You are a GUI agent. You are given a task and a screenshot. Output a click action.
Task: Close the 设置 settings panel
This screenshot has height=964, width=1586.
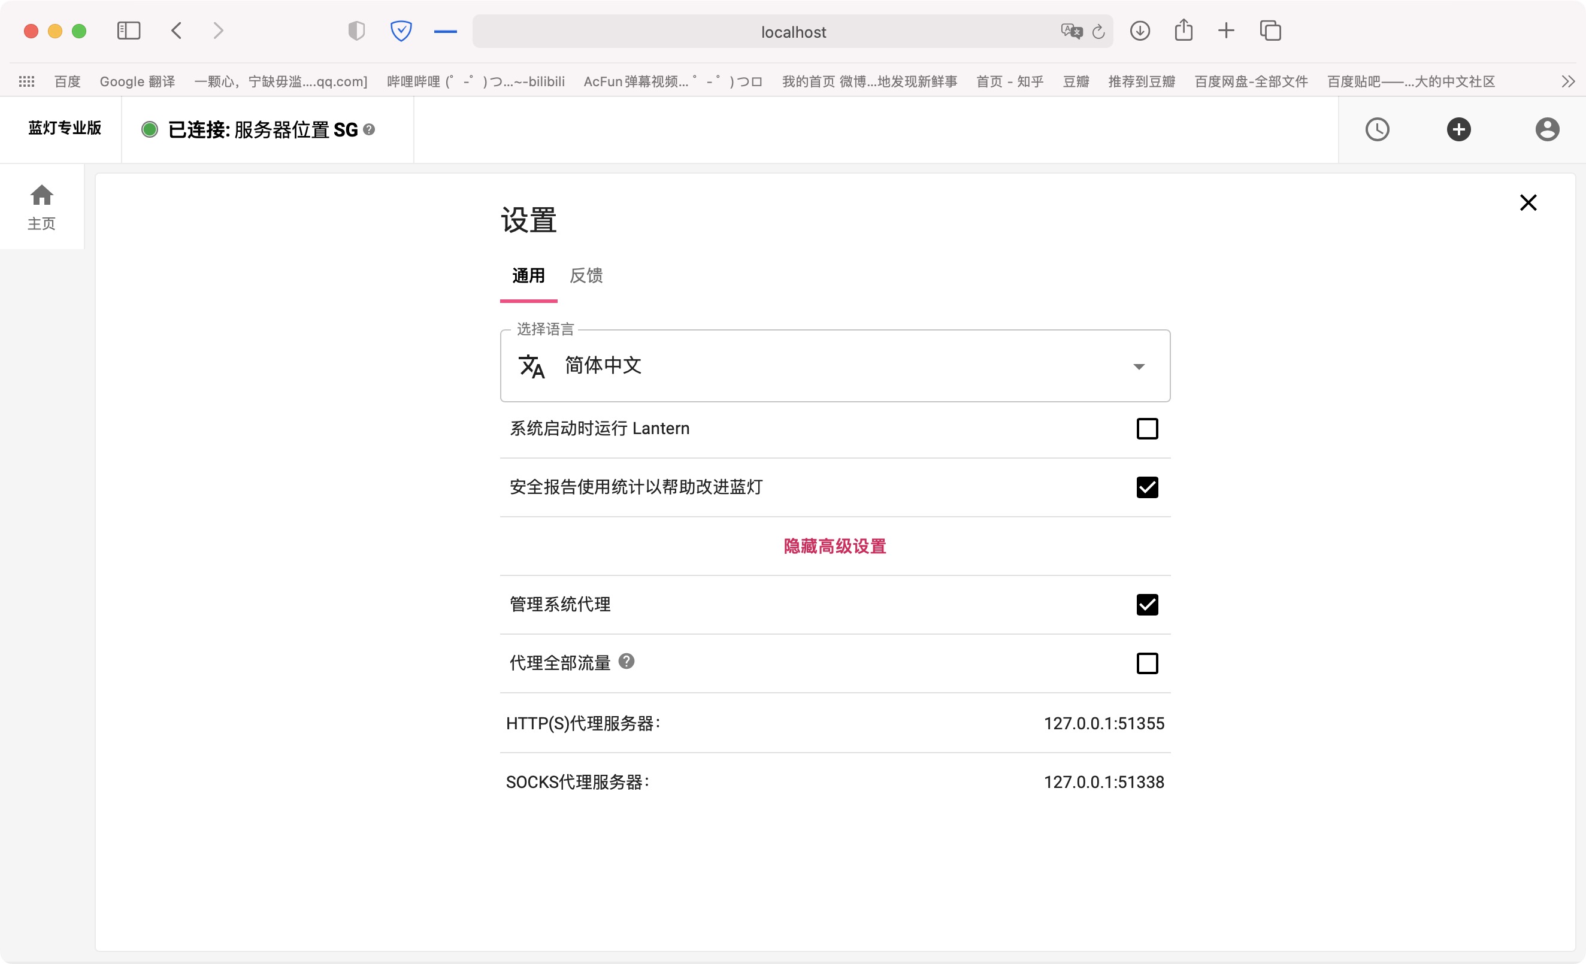pos(1528,203)
